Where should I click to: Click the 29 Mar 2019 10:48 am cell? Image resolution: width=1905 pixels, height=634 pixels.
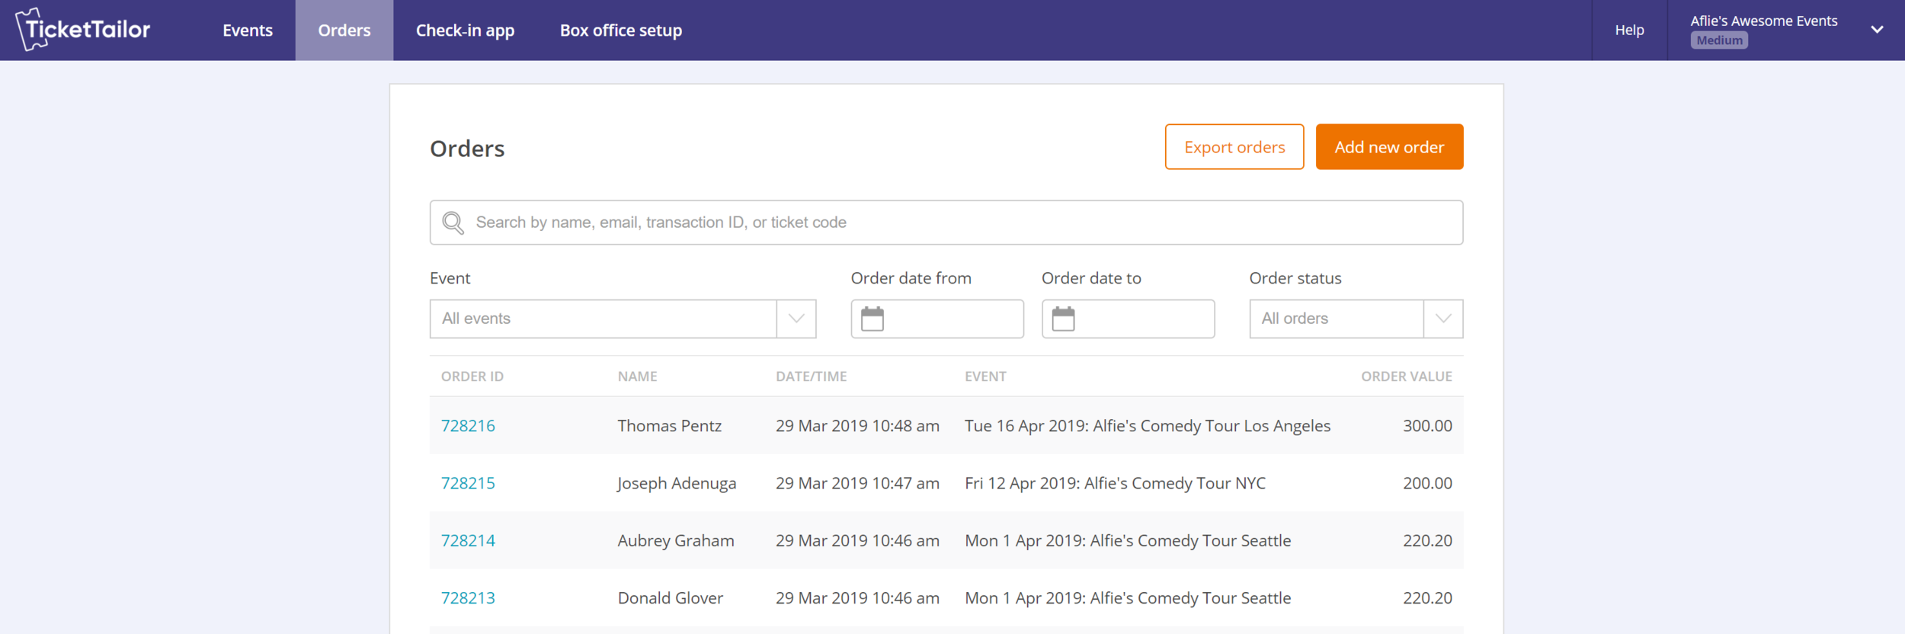click(x=857, y=426)
